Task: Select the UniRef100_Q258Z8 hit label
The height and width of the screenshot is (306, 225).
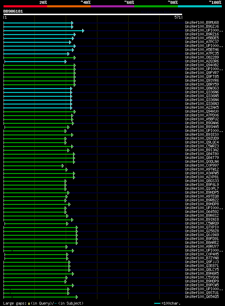Action: tap(202, 231)
